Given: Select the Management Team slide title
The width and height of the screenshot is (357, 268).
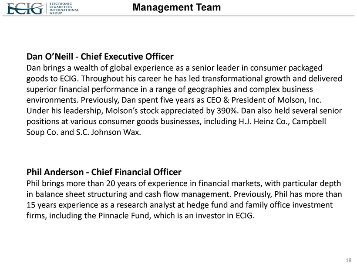Looking at the screenshot, I should pyautogui.click(x=176, y=7).
